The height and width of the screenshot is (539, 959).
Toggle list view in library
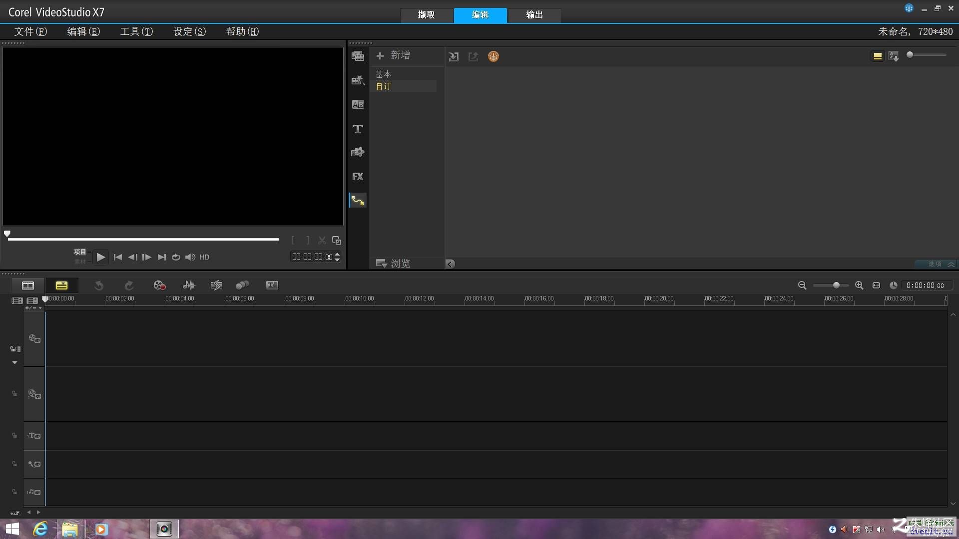point(878,56)
